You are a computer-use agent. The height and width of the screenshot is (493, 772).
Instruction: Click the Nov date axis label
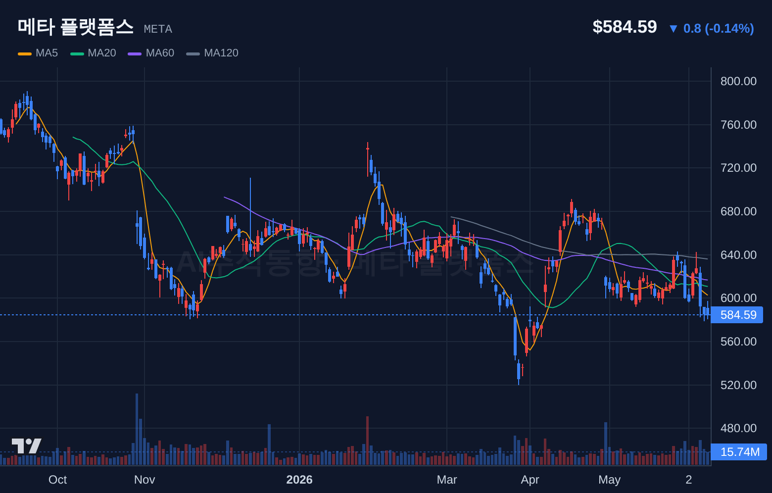click(x=145, y=480)
